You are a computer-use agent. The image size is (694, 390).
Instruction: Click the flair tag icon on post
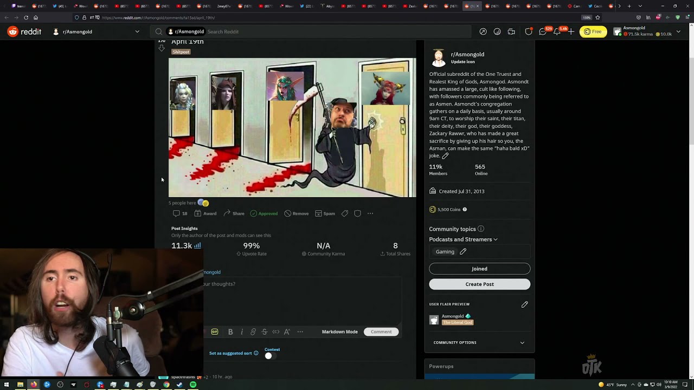coord(344,213)
